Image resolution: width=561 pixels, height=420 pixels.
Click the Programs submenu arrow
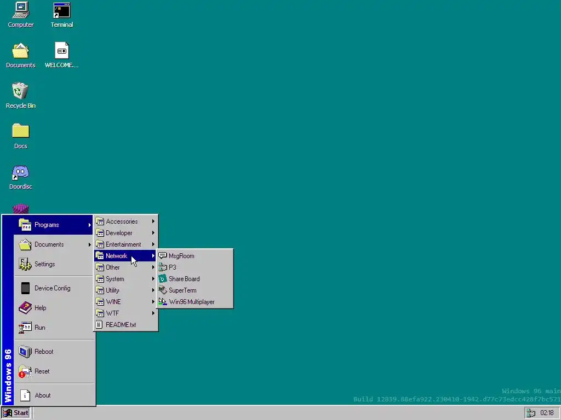point(89,225)
